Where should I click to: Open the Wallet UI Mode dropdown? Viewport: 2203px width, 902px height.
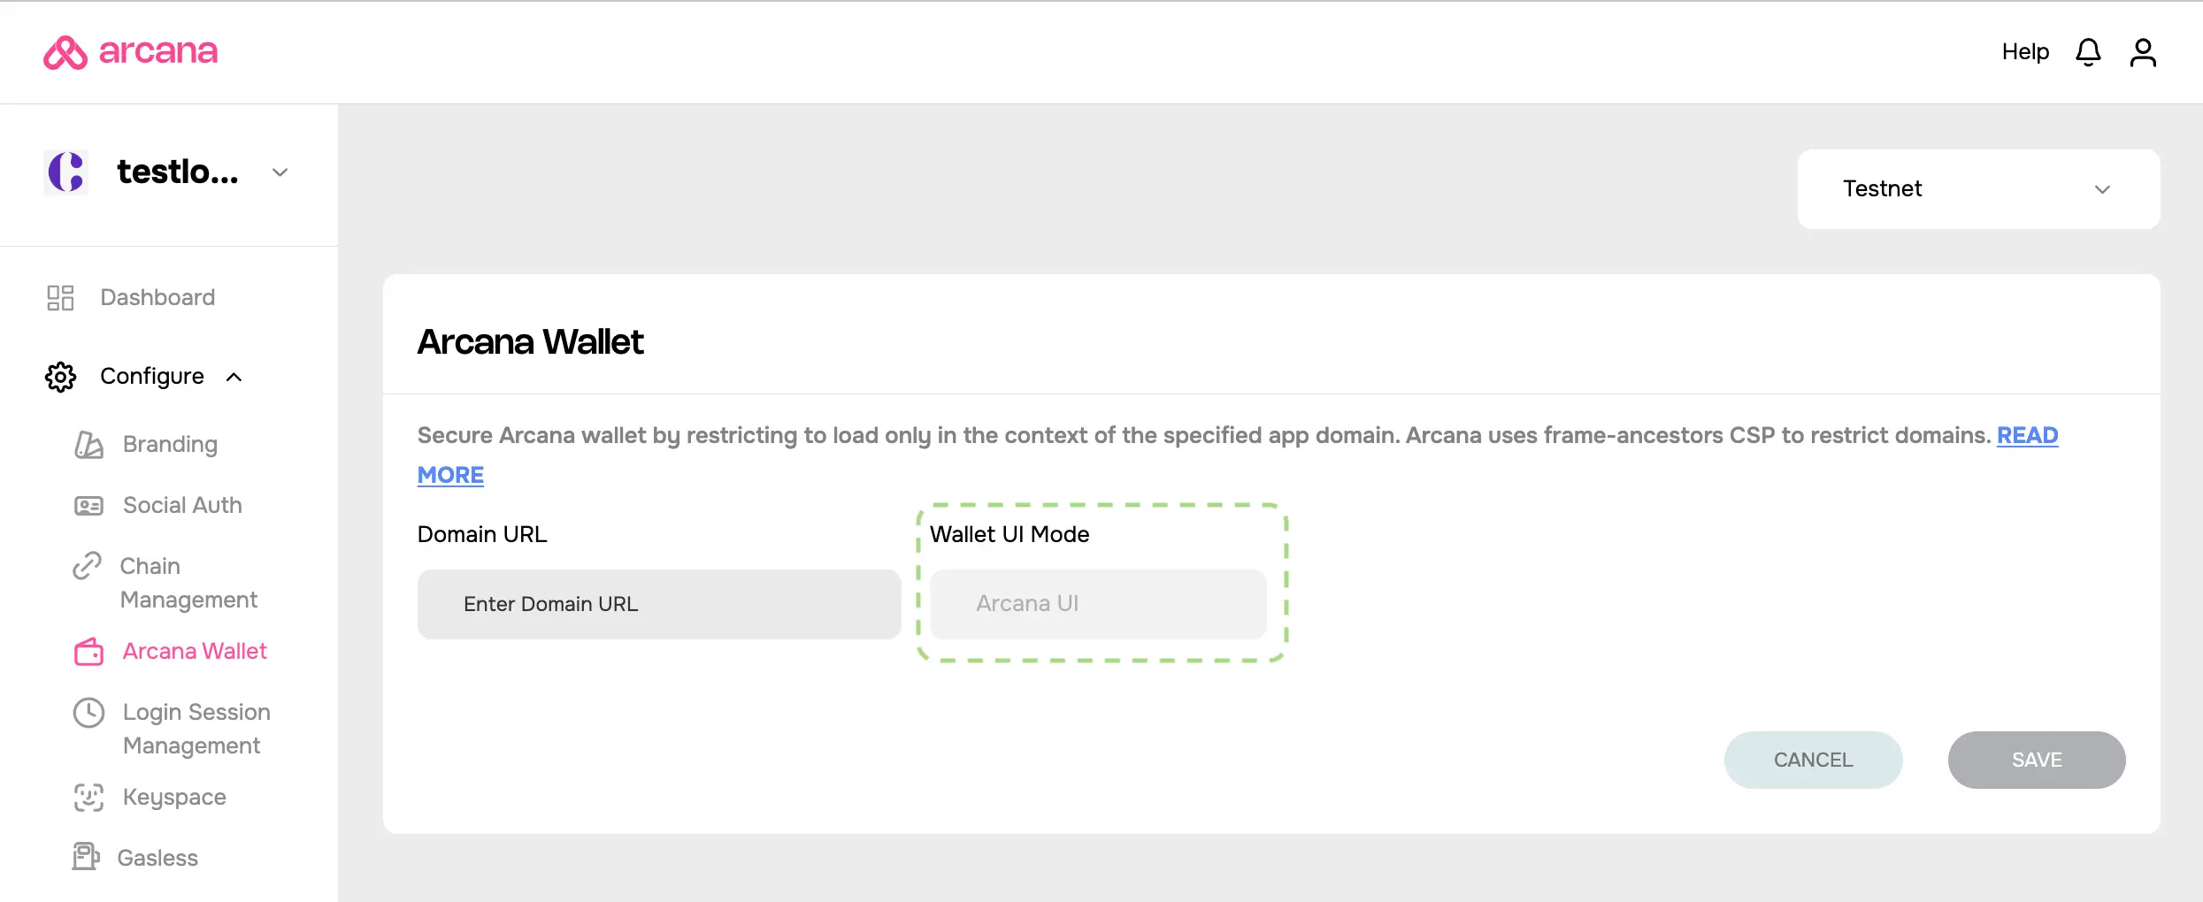tap(1098, 604)
